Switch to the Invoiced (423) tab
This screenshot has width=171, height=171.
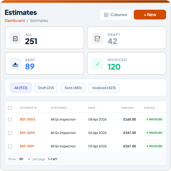point(104,88)
